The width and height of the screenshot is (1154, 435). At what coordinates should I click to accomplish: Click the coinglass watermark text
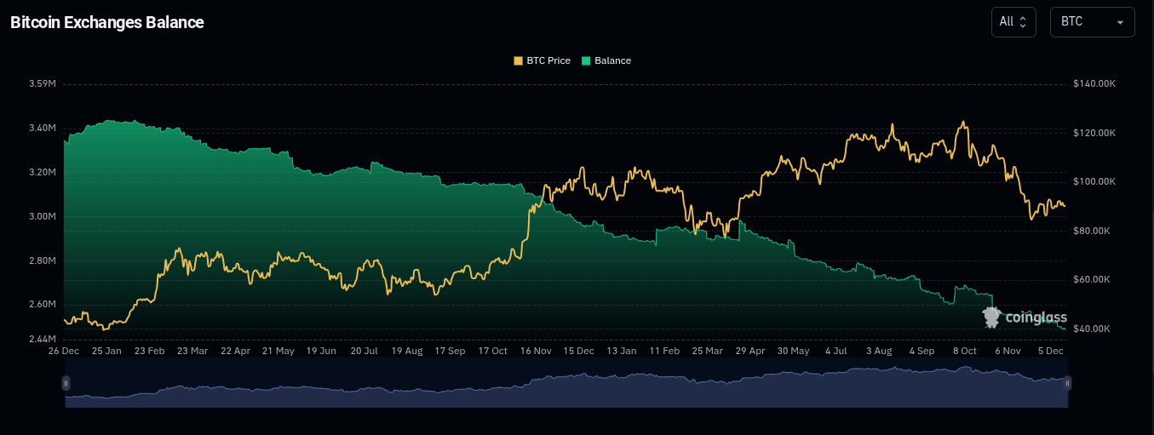pos(1036,318)
